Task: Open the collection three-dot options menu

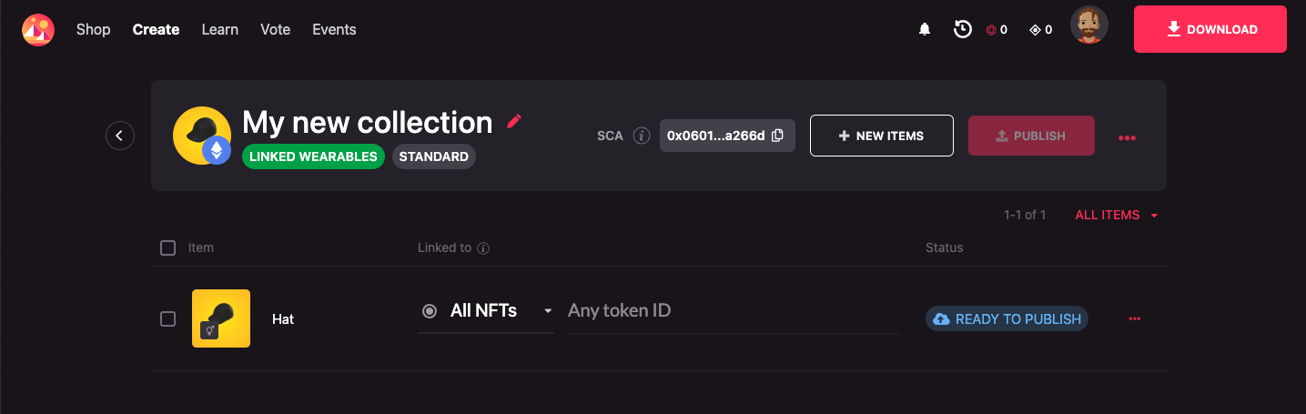Action: click(x=1127, y=137)
